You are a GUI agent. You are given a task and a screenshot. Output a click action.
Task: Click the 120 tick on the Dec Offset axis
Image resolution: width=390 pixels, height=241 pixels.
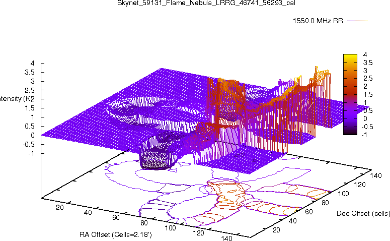tap(360, 185)
